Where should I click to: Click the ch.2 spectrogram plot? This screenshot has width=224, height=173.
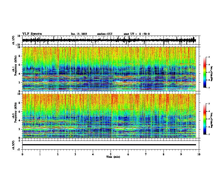pos(109,116)
